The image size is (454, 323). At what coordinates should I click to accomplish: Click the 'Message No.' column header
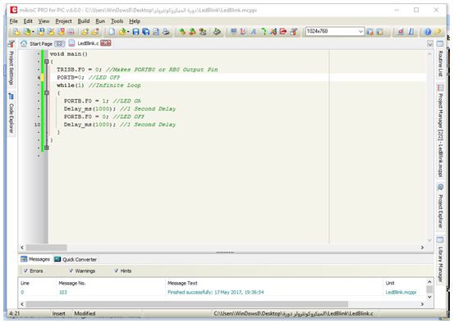pos(72,283)
